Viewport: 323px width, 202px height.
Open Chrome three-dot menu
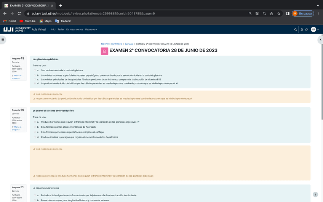tap(318, 13)
